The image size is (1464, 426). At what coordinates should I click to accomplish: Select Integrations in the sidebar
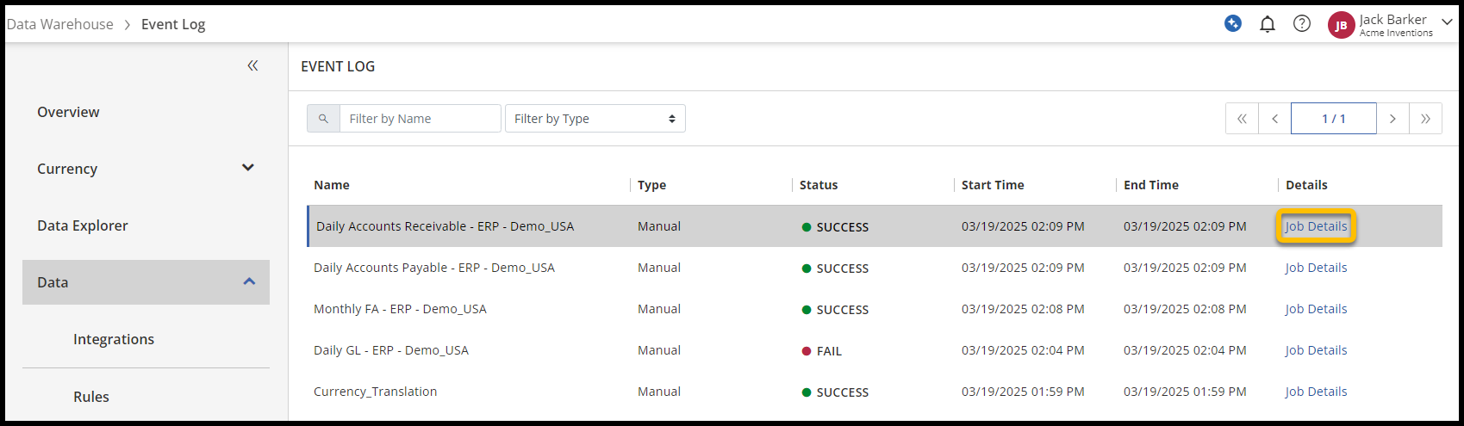[114, 339]
